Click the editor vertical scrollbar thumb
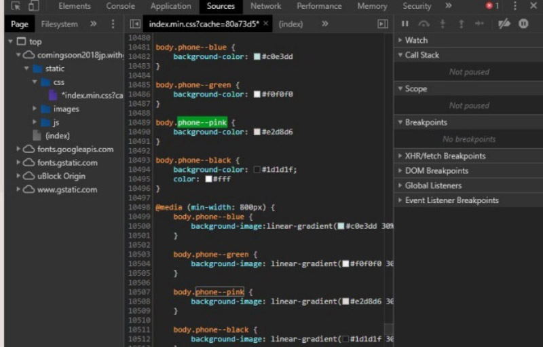The height and width of the screenshot is (347, 543). pos(389,329)
